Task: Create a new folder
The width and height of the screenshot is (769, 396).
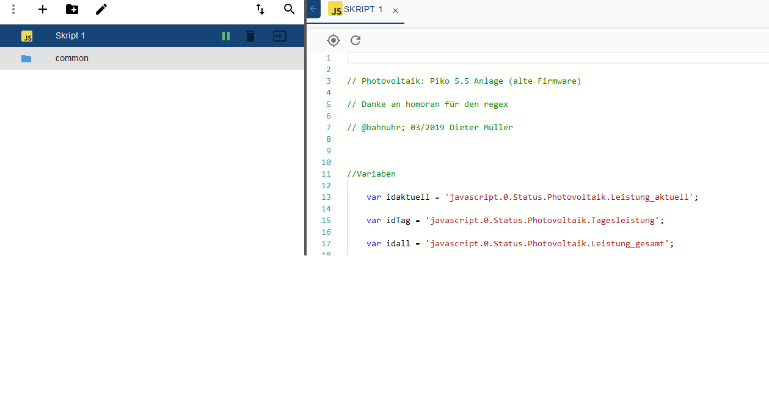Action: click(x=72, y=9)
